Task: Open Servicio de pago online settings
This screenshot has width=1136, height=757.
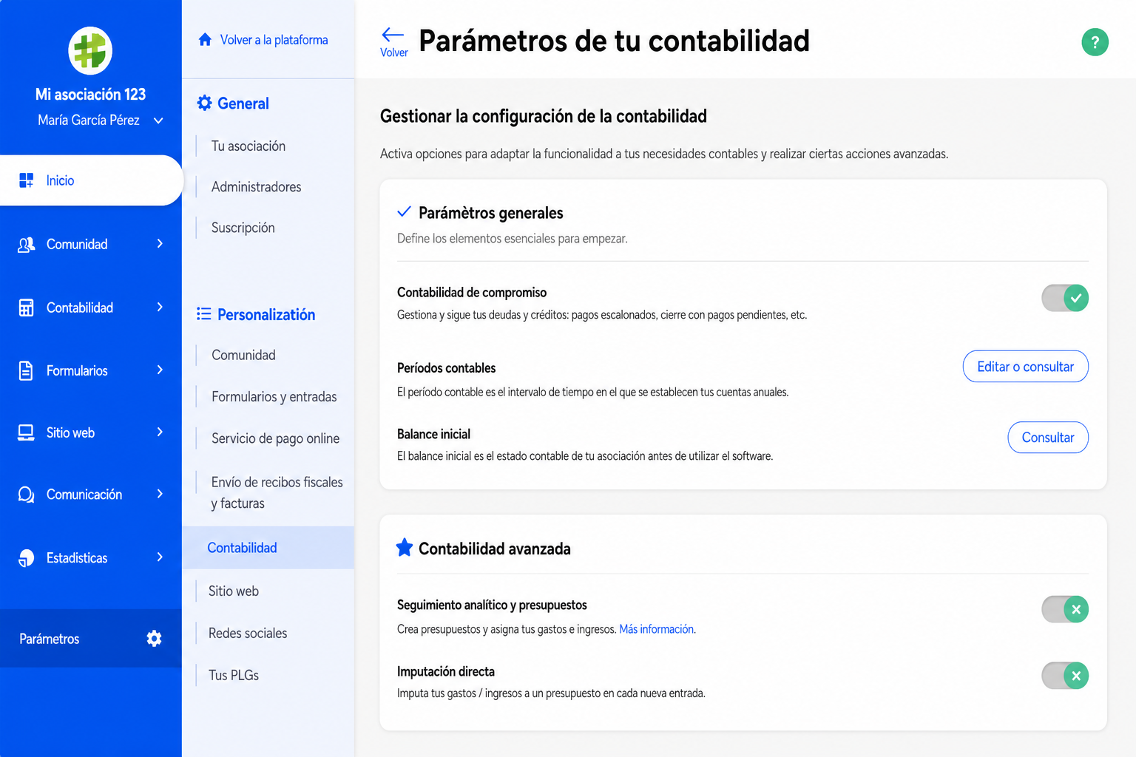Action: 275,438
